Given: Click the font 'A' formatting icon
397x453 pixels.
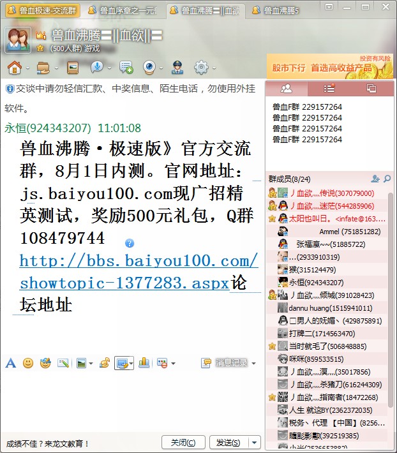Looking at the screenshot, I should tap(10, 363).
